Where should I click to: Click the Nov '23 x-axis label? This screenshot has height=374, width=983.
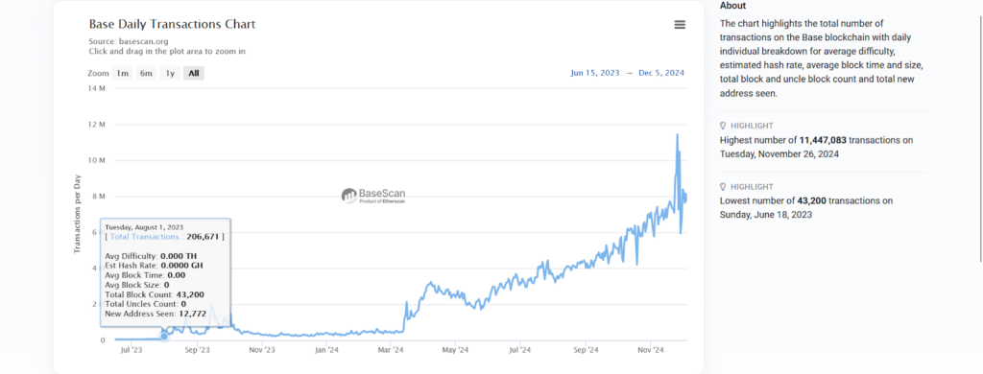pos(262,350)
